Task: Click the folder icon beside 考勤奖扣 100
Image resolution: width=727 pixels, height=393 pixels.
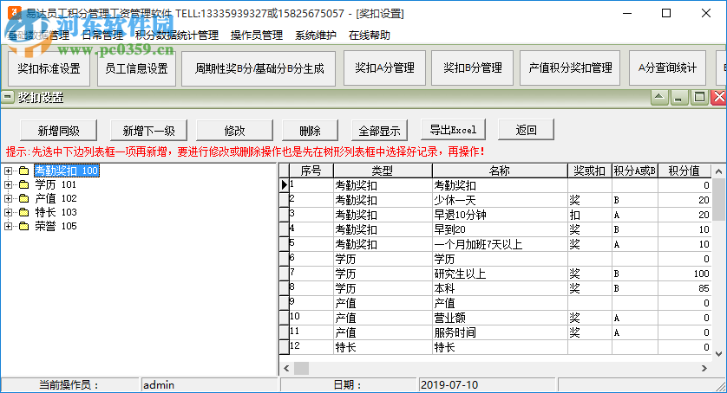Action: click(24, 171)
